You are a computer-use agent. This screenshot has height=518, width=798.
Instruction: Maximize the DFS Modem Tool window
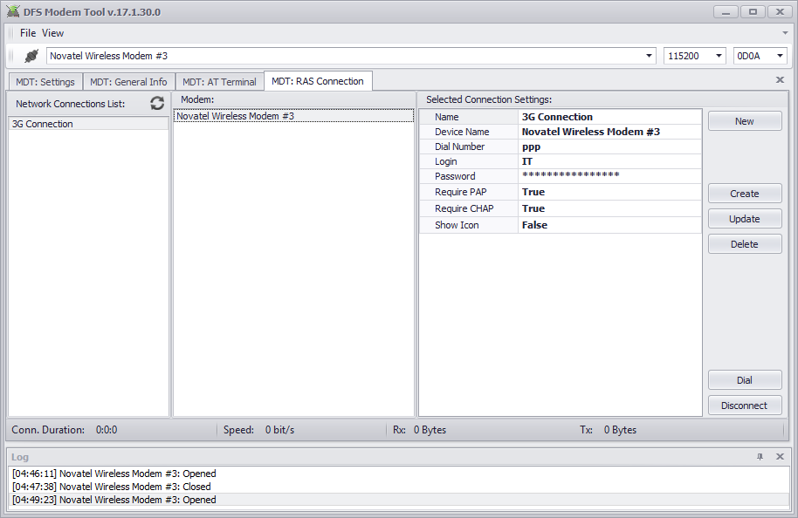[753, 11]
